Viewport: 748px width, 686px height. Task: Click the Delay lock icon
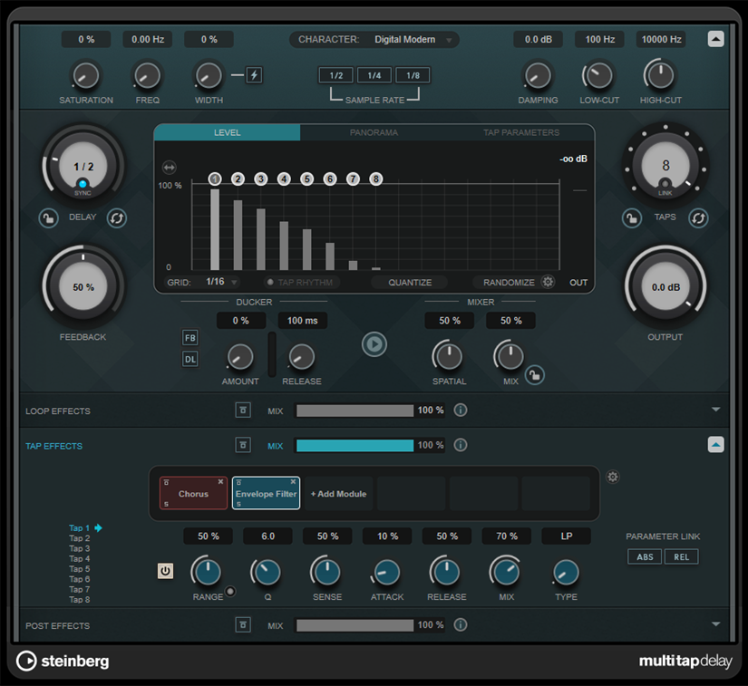(49, 218)
